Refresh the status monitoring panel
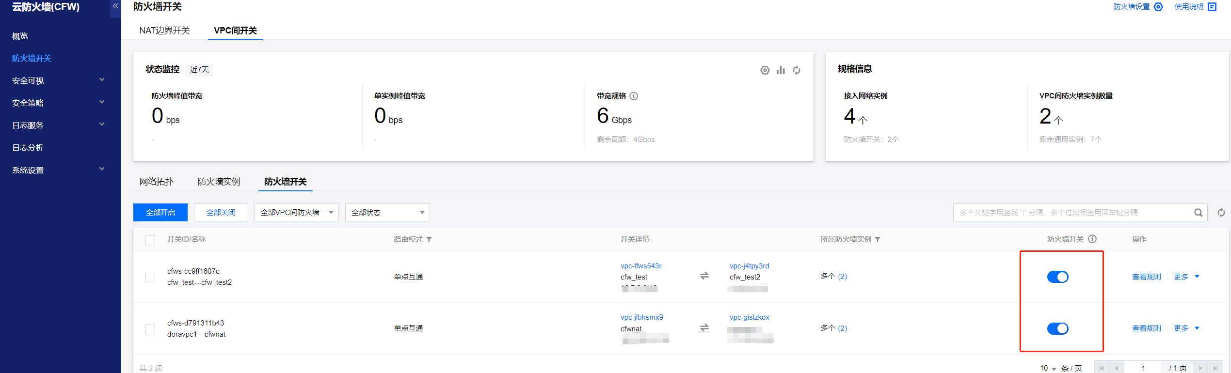The width and height of the screenshot is (1231, 373). coord(797,70)
